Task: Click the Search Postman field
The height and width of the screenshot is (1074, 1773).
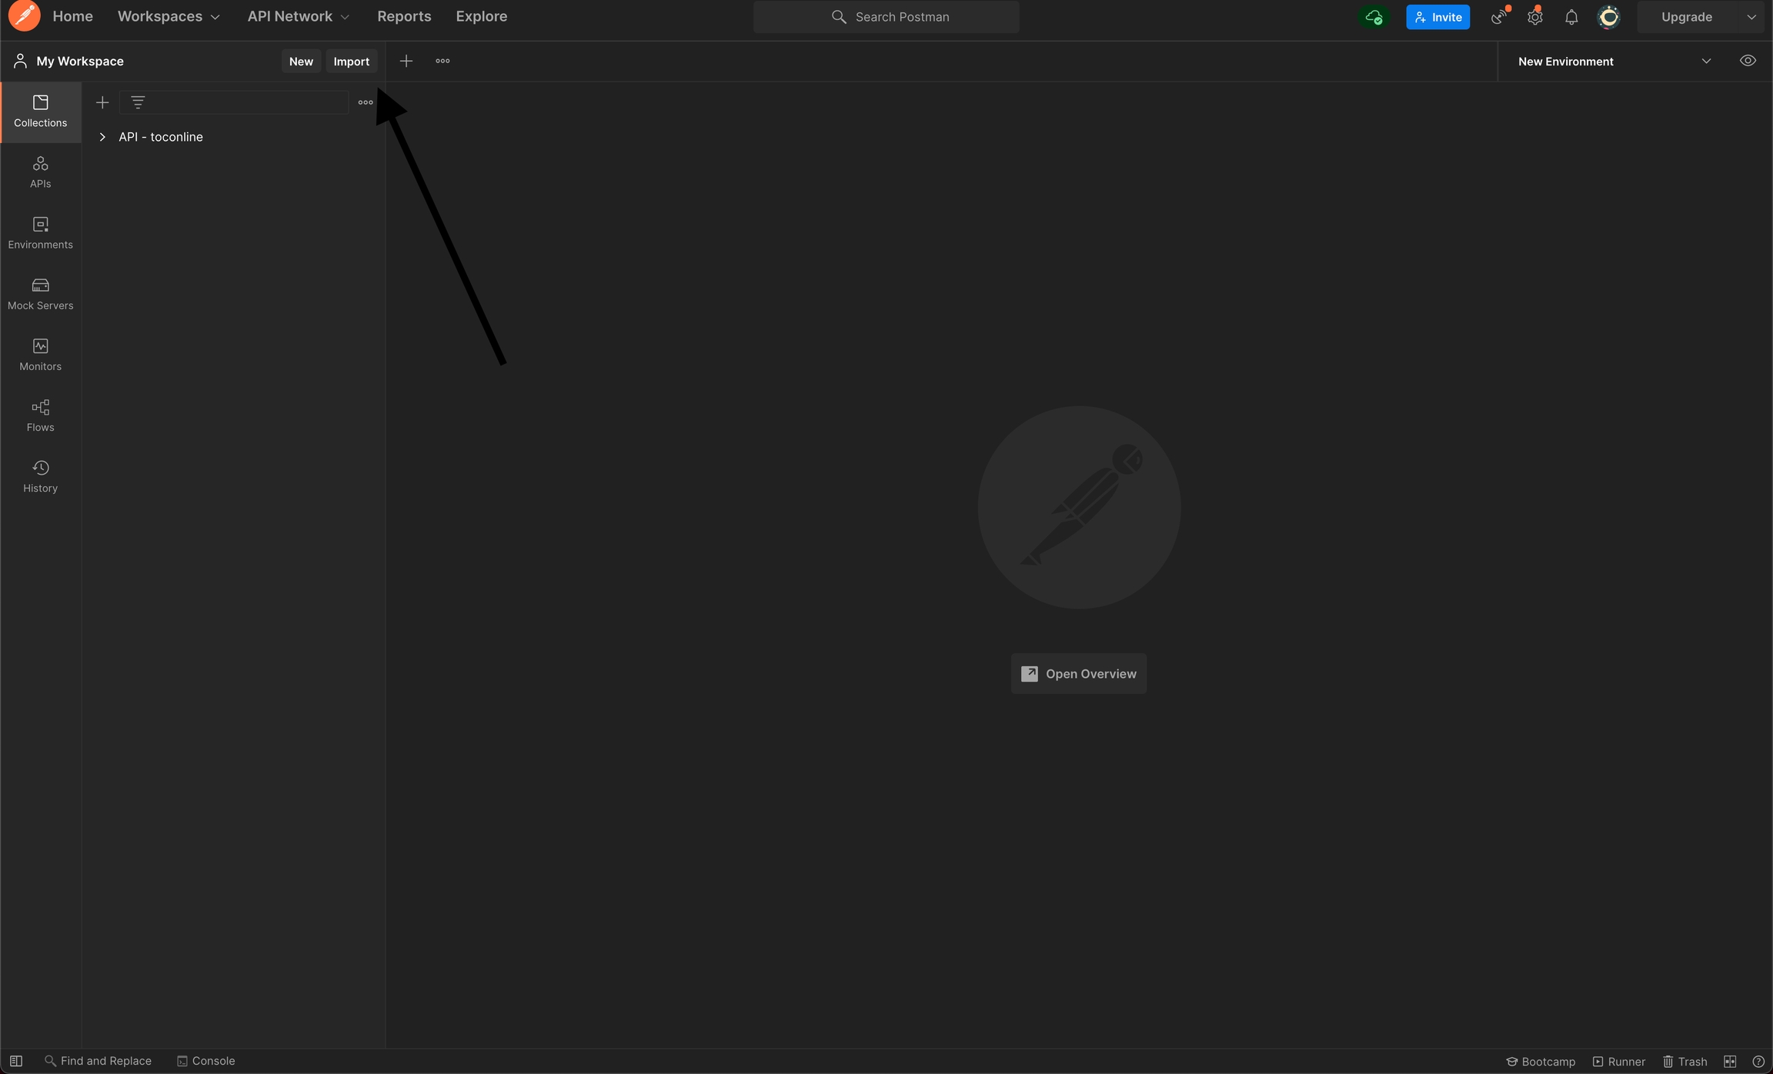Action: click(886, 17)
